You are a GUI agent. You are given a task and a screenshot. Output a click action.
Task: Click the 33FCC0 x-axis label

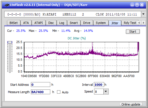(56, 76)
